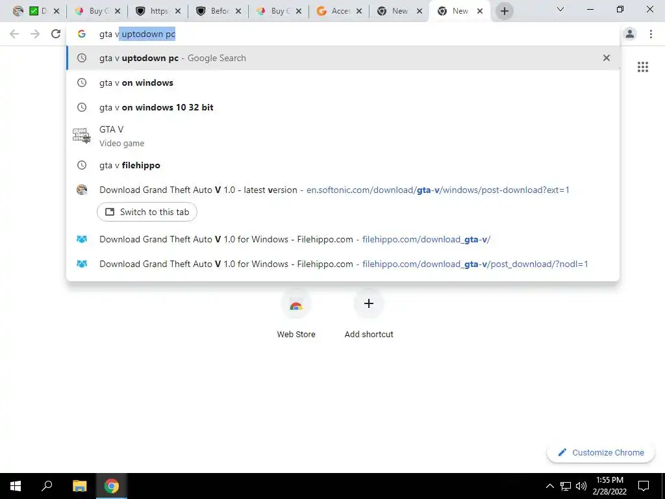Click the clock icon beside 'gta v filehippo'
The height and width of the screenshot is (499, 665).
point(81,166)
